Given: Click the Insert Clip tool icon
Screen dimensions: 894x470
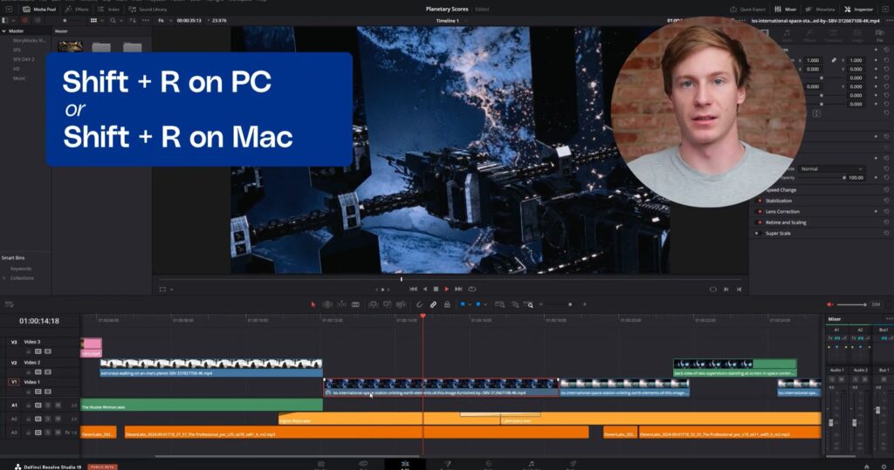Looking at the screenshot, I should [373, 305].
